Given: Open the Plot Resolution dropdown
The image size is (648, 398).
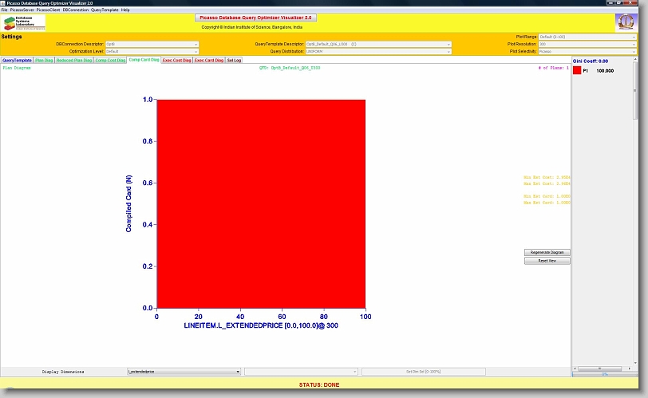Looking at the screenshot, I should [587, 44].
